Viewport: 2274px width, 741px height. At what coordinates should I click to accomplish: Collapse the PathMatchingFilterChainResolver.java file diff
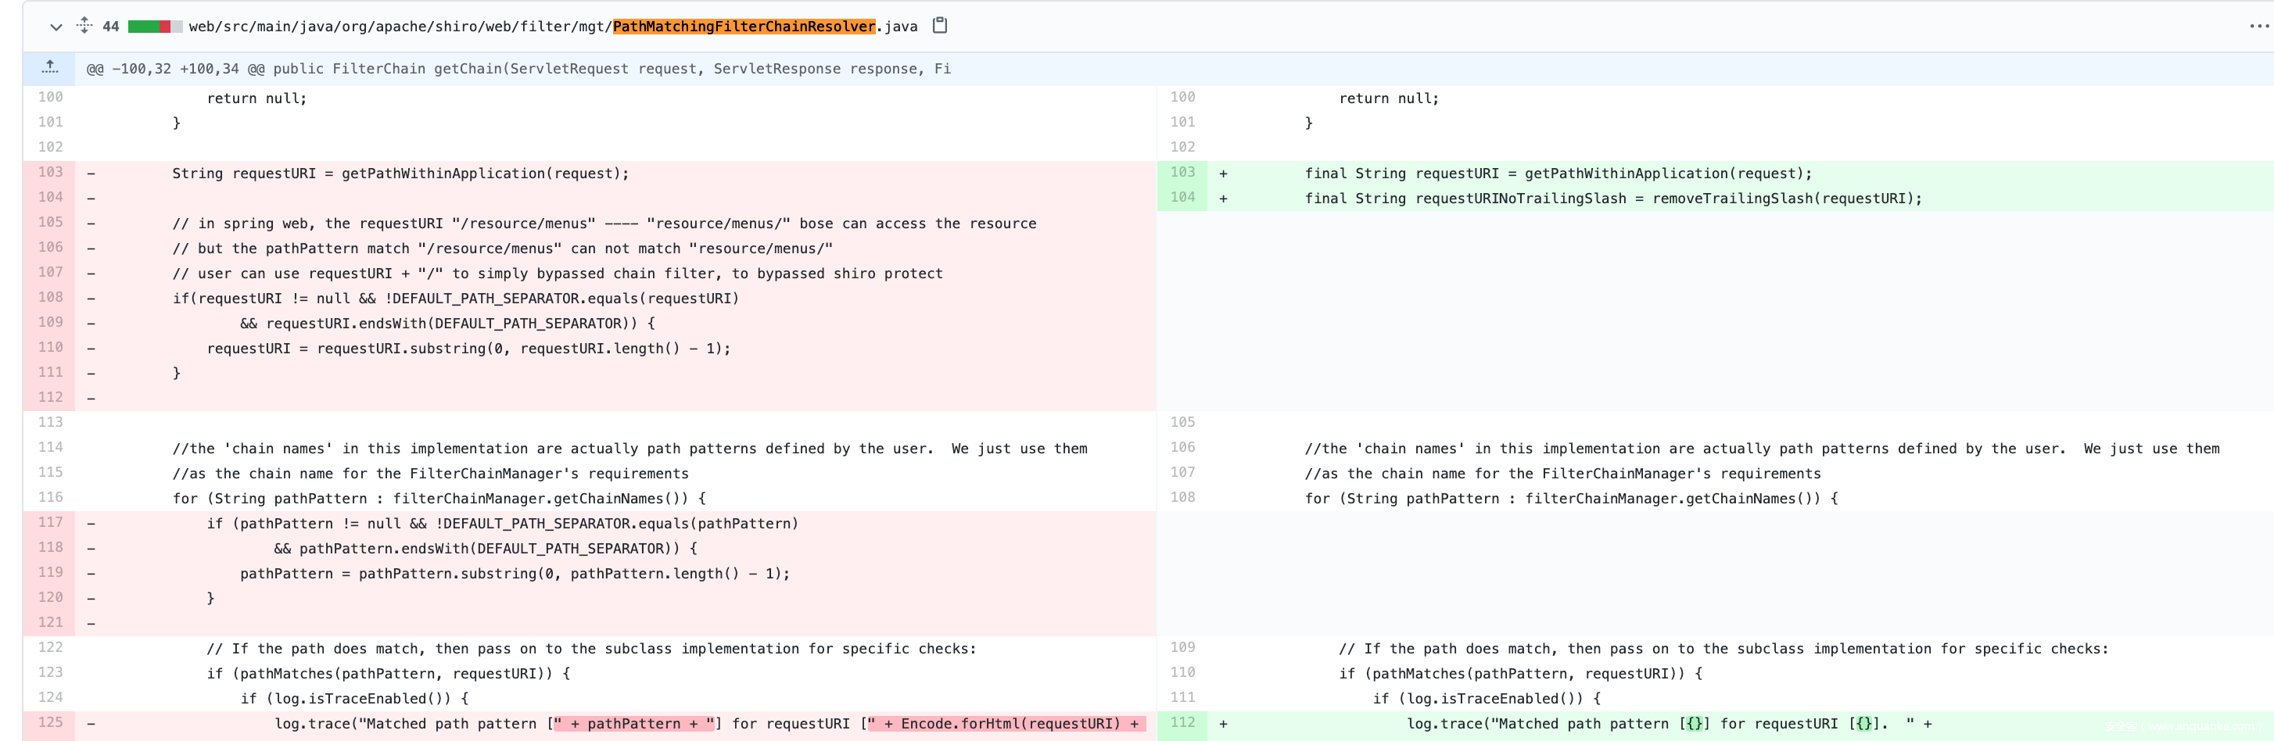[x=56, y=27]
